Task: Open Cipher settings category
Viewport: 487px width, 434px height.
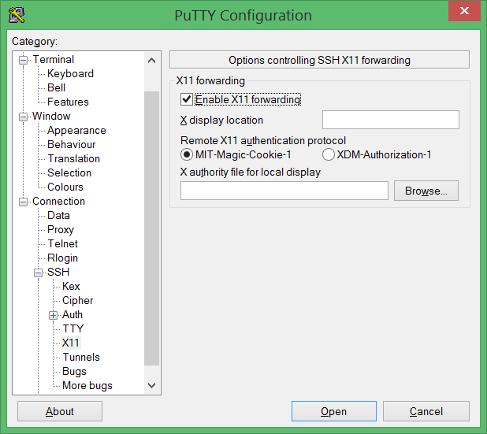Action: pos(78,301)
